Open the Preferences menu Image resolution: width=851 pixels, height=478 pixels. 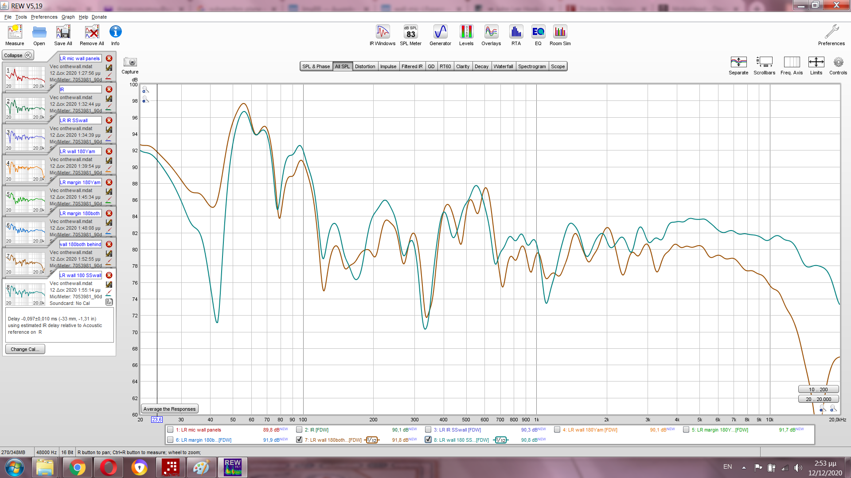click(x=44, y=17)
